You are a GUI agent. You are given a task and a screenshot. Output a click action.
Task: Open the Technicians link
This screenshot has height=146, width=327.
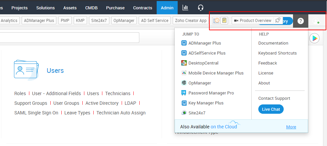click(x=118, y=93)
